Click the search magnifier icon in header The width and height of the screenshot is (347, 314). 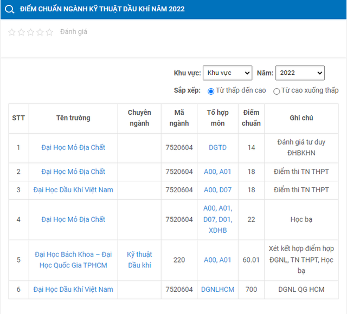10,9
